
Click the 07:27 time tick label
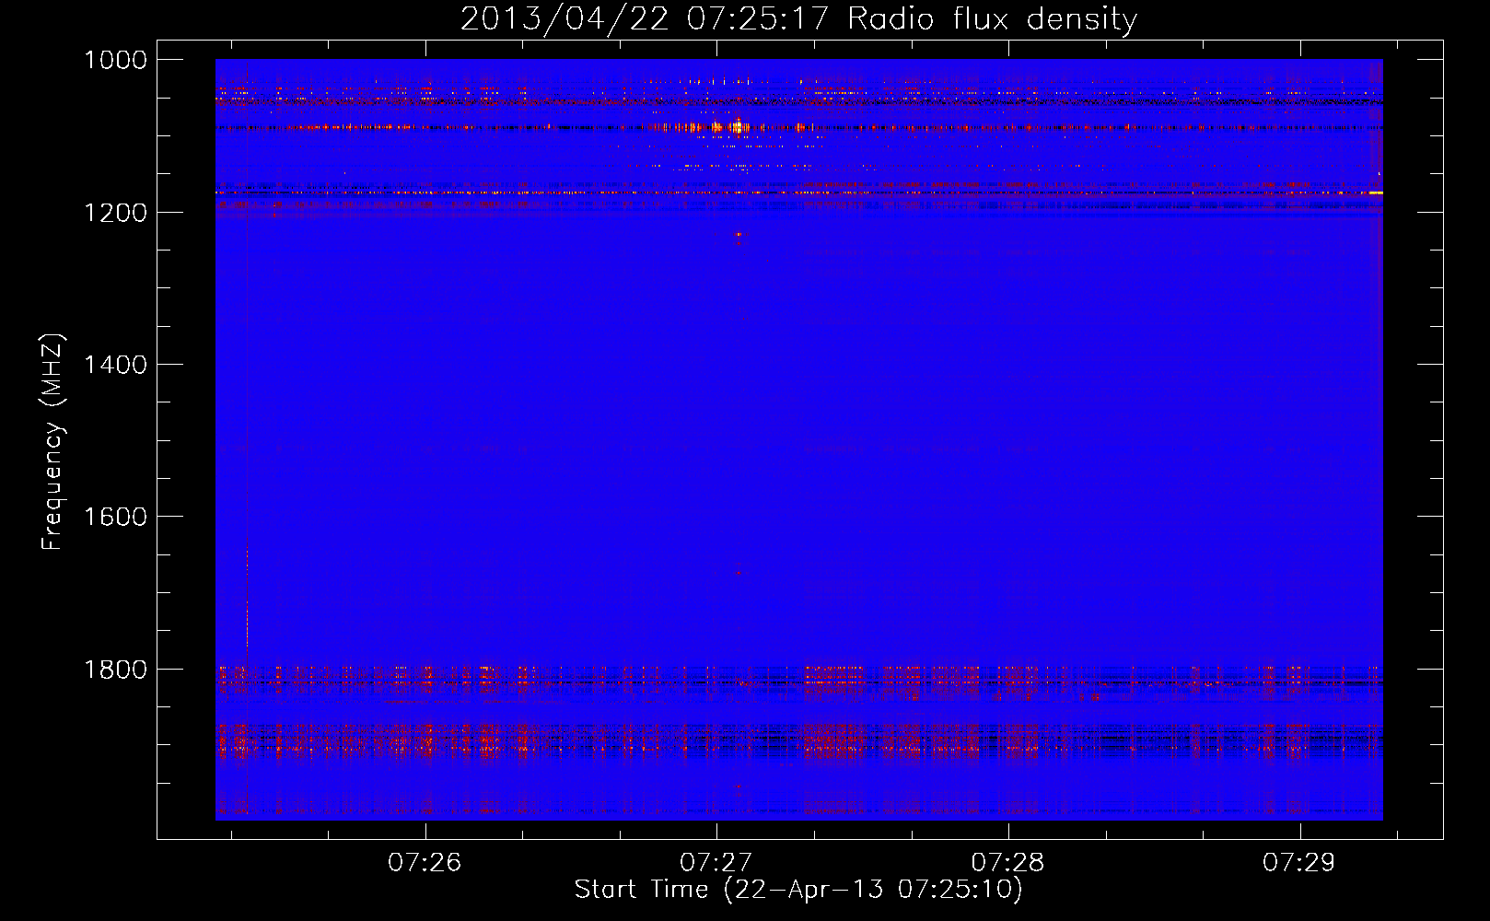click(716, 863)
